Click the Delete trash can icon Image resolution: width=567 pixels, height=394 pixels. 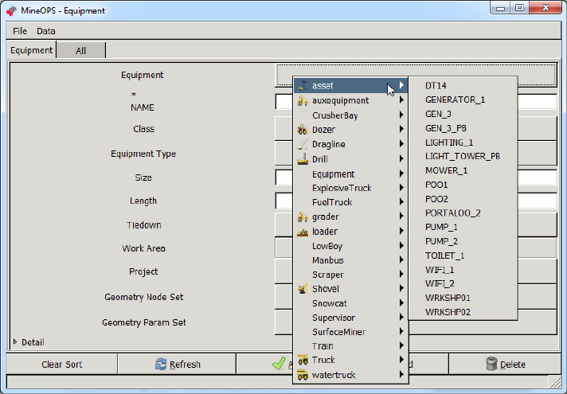point(491,364)
